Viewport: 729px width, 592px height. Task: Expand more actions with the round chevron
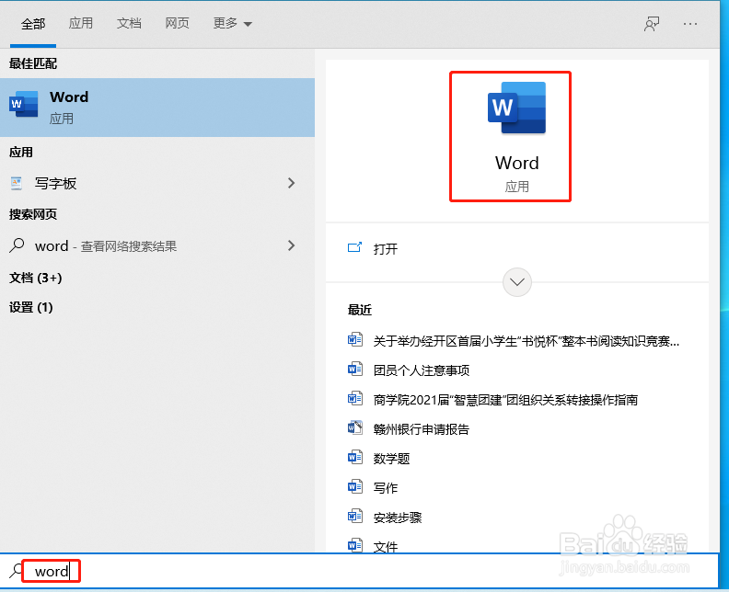coord(517,282)
